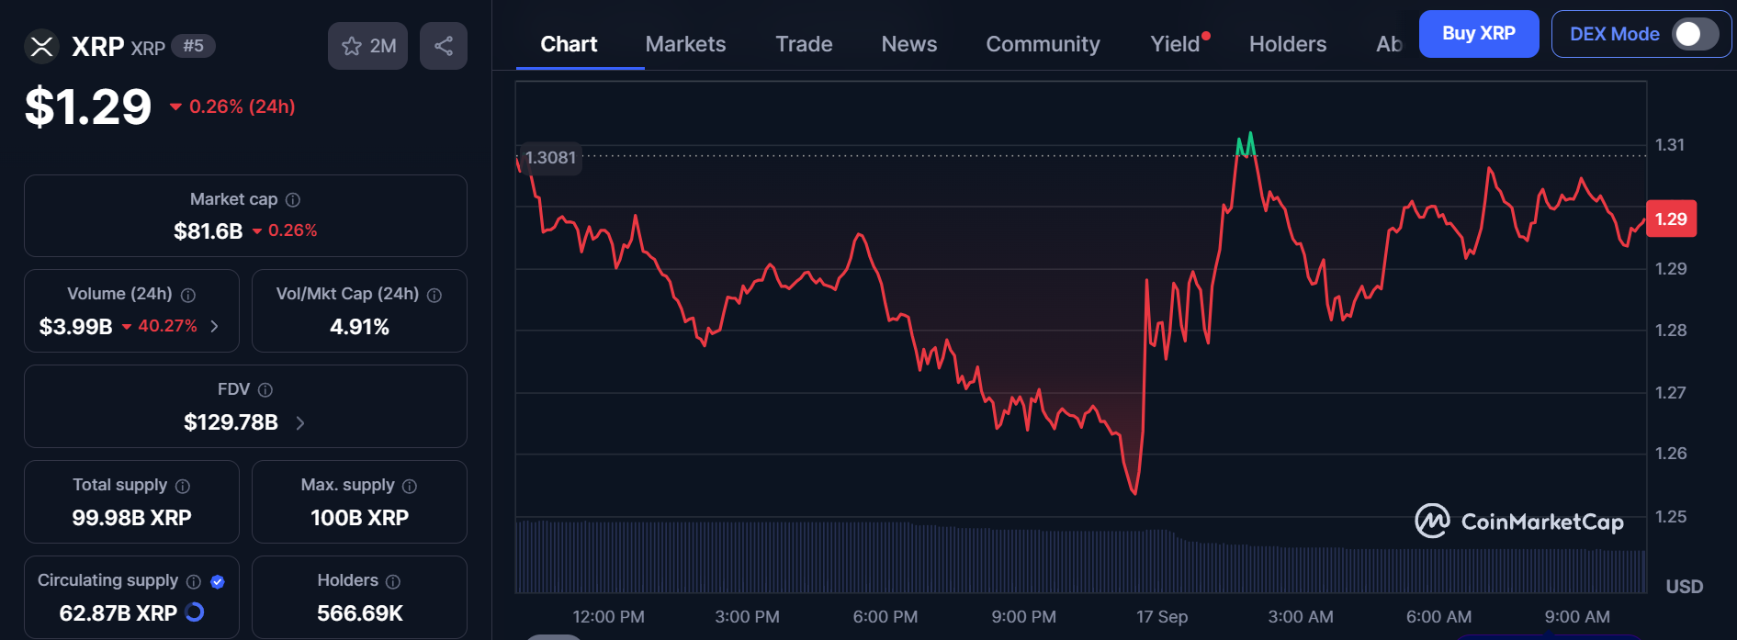This screenshot has width=1737, height=640.
Task: Go to the News tab
Action: click(x=909, y=44)
